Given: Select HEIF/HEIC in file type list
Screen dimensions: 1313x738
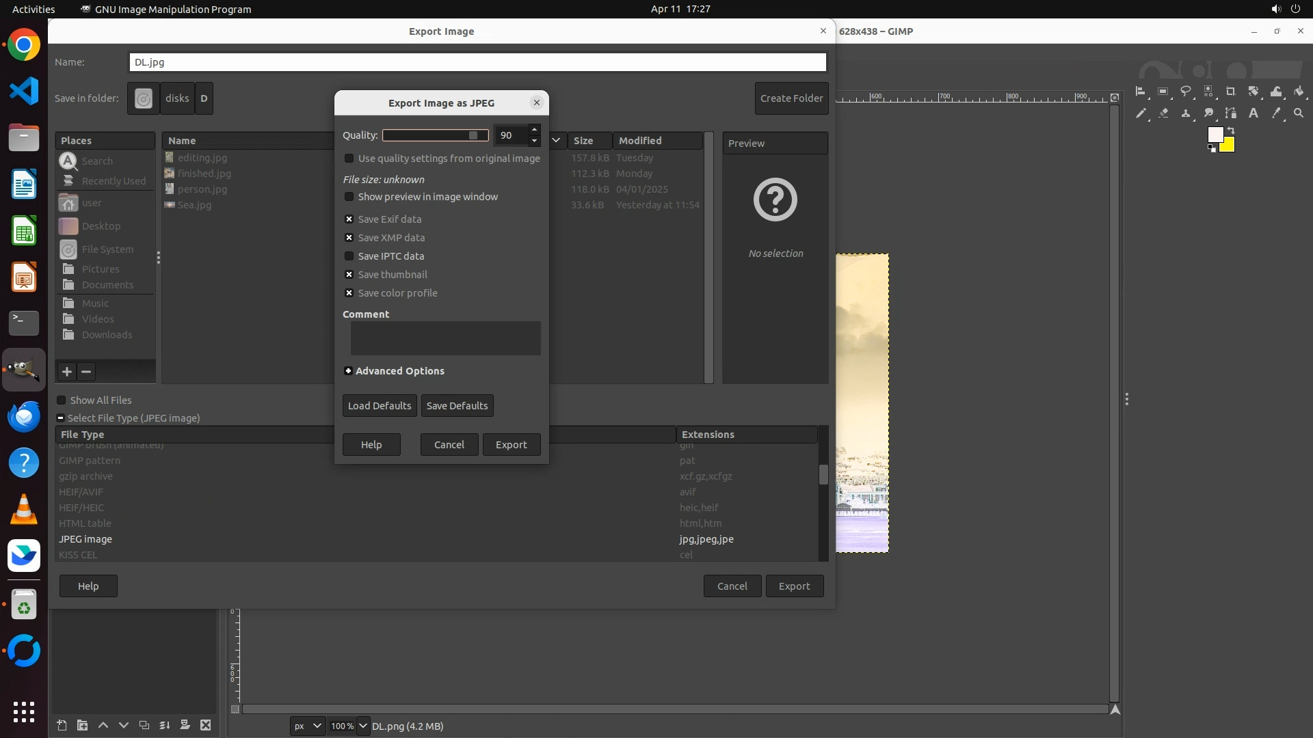Looking at the screenshot, I should click(81, 508).
